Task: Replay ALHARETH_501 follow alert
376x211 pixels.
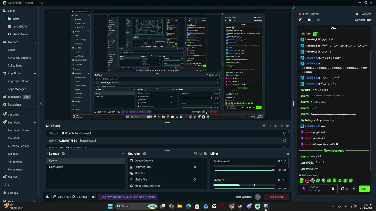Action: [285, 141]
